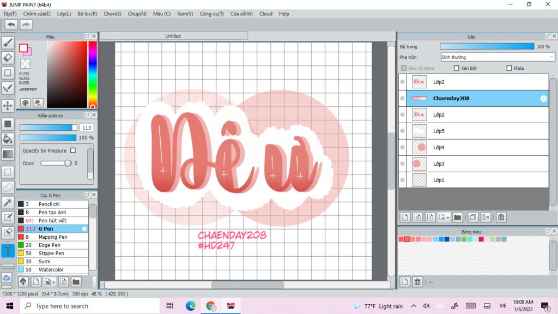Viewport: 558px width, 314px height.
Task: Click the Redo arrow button
Action: (26, 25)
